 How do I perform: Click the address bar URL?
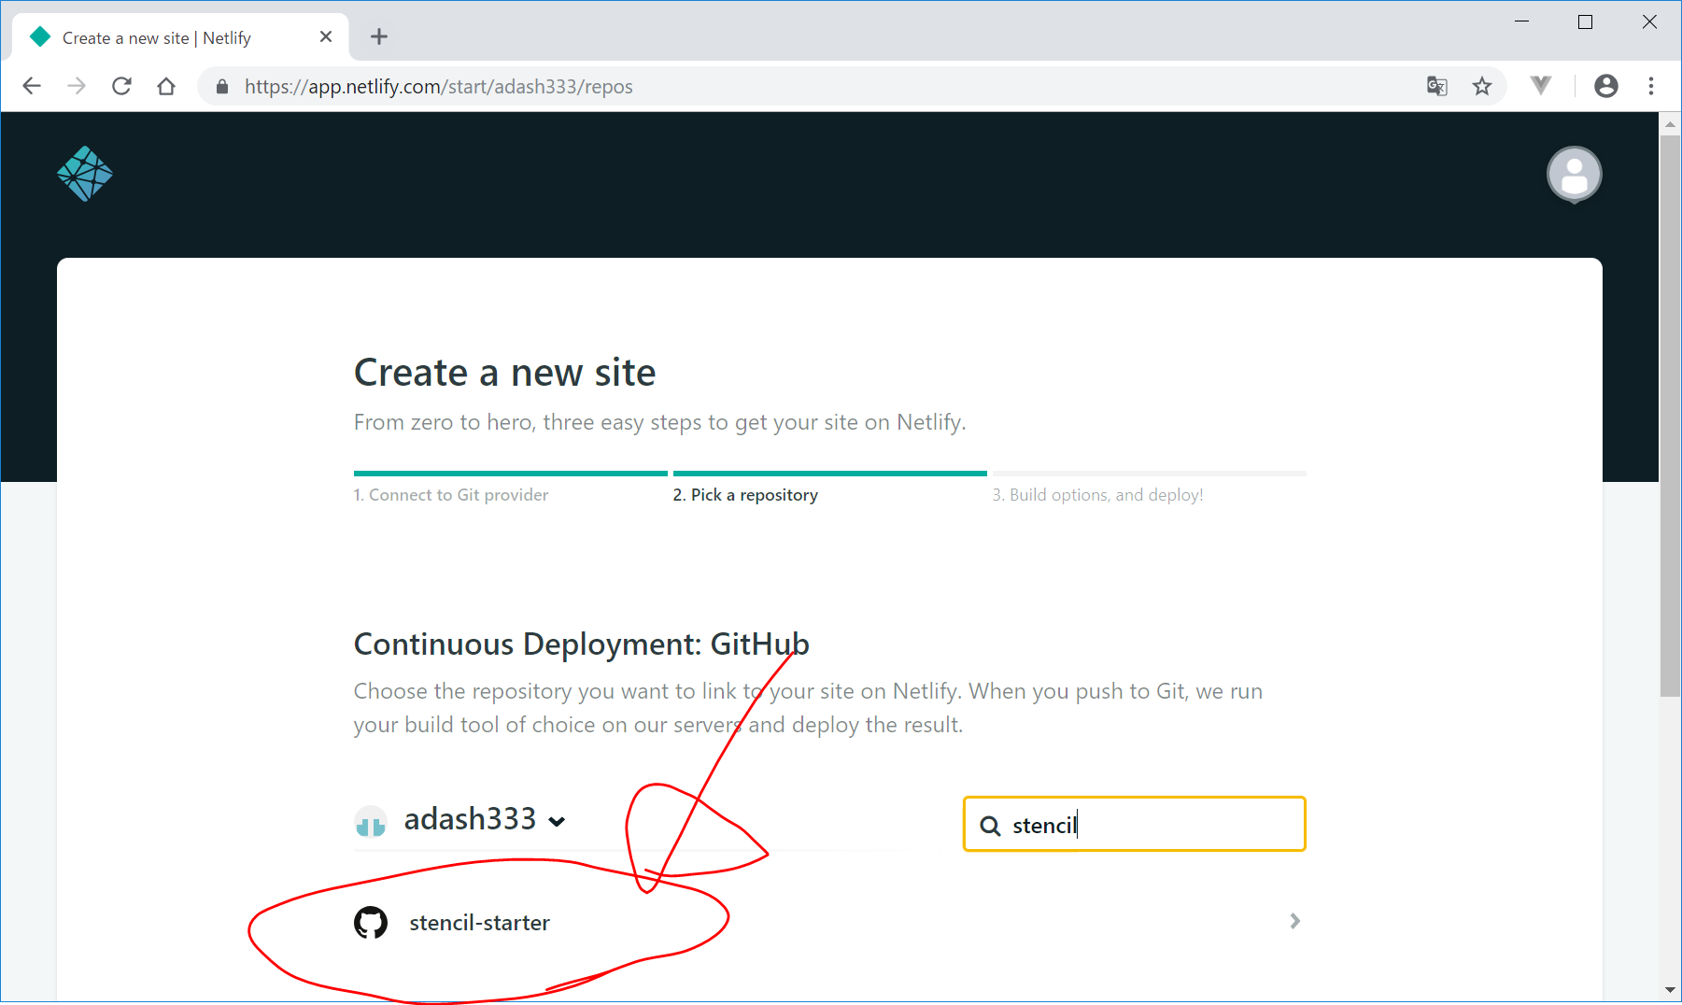(439, 86)
